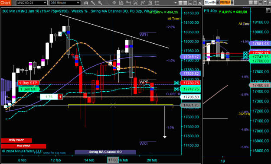Viewport: 271px width, 164px height.
Task: Click green price marker 17747,75 in main chart
Action: 190,89
